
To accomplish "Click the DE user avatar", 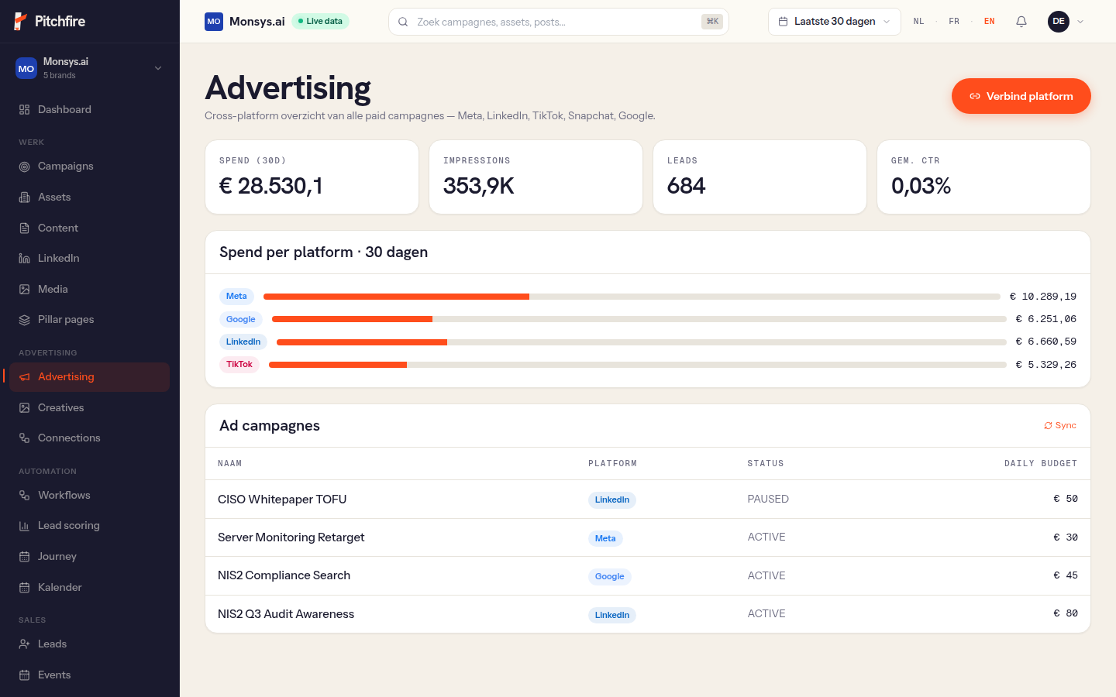I will pos(1059,22).
